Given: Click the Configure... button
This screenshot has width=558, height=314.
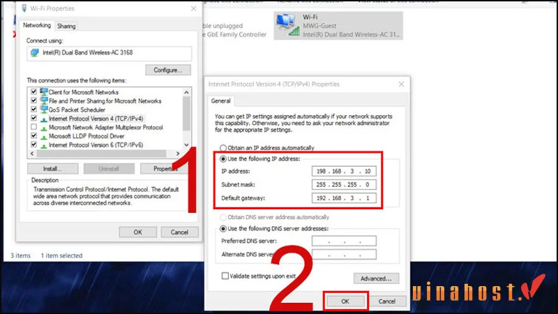Looking at the screenshot, I should [168, 70].
